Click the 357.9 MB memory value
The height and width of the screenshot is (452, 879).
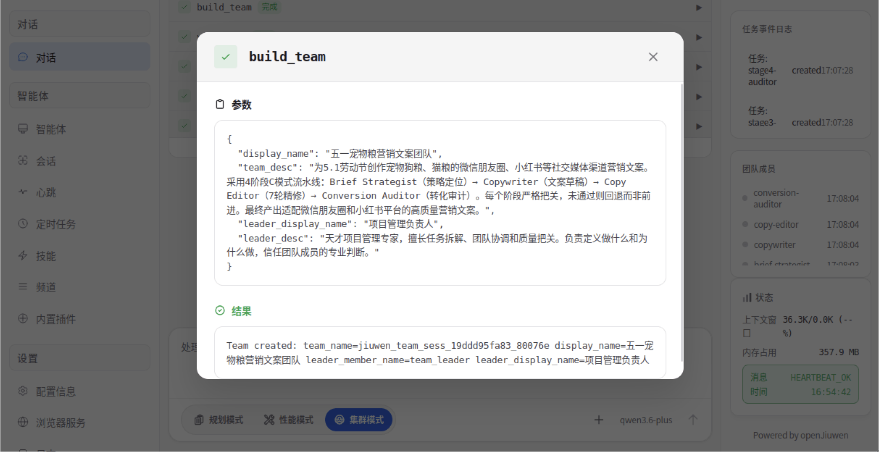pos(838,352)
